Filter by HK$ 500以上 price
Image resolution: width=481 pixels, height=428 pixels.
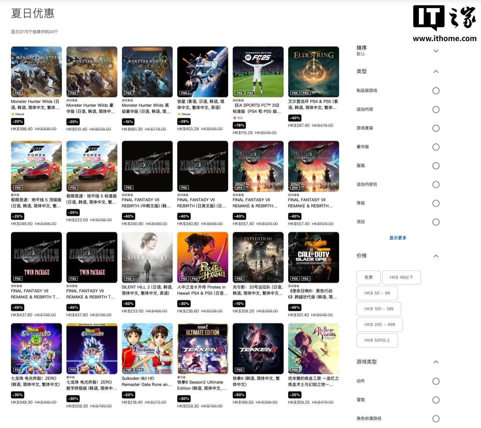377,340
